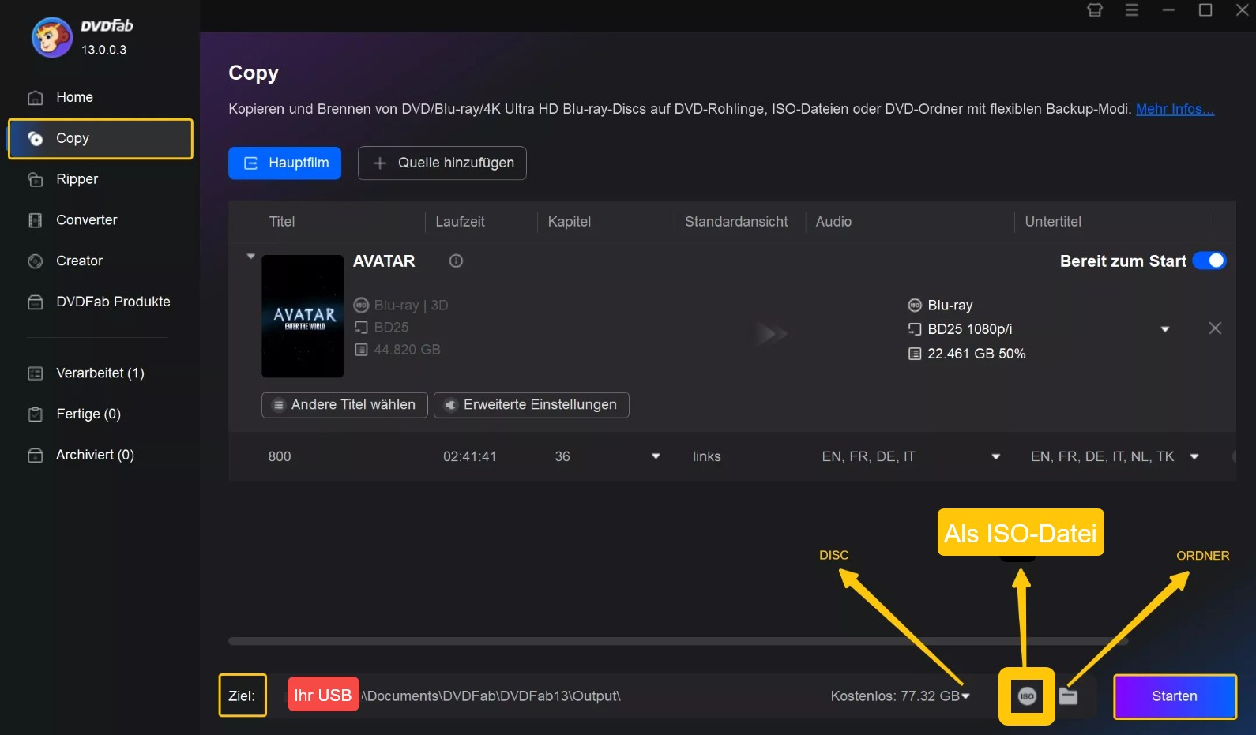Viewport: 1256px width, 735px height.
Task: Click the DVDFab mascot logo
Action: click(51, 37)
